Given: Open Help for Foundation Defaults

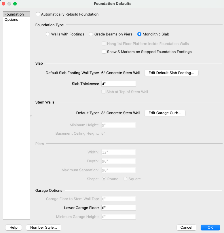Looking at the screenshot, I should (x=14, y=228).
